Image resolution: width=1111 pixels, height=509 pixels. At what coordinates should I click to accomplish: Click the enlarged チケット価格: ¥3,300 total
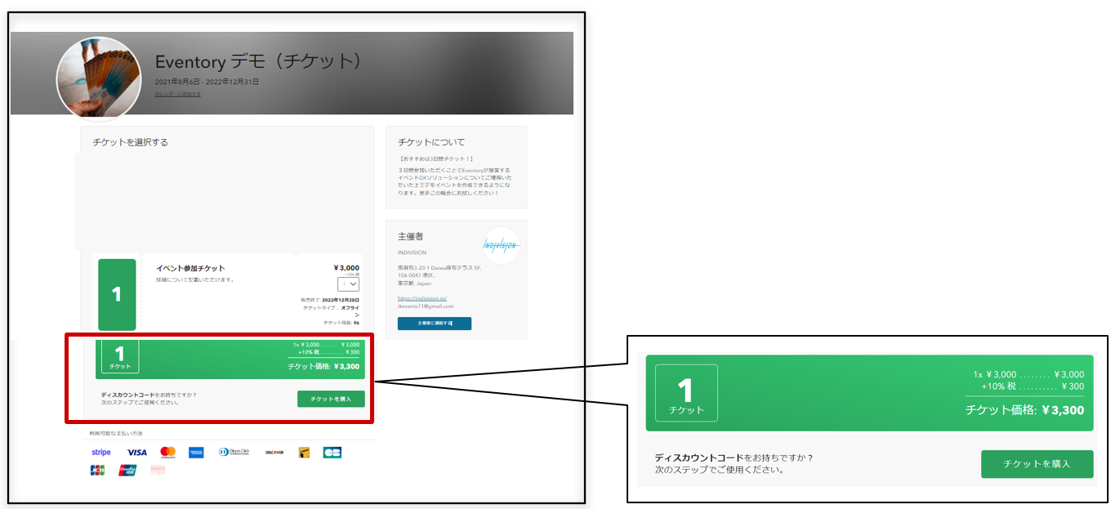coord(1024,410)
